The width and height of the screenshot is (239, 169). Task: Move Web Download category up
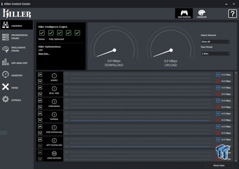(x=40, y=127)
